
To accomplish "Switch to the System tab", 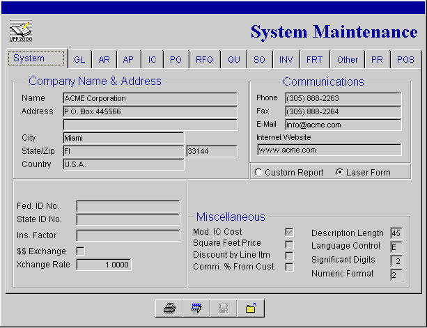I will (x=36, y=58).
